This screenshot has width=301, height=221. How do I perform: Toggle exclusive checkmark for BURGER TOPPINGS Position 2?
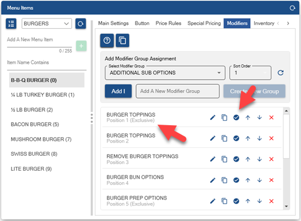(236, 138)
